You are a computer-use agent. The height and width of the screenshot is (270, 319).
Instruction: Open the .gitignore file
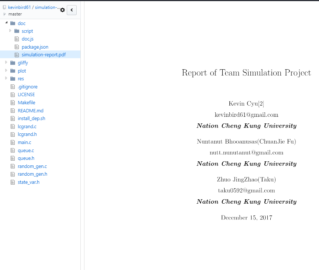[x=27, y=87]
